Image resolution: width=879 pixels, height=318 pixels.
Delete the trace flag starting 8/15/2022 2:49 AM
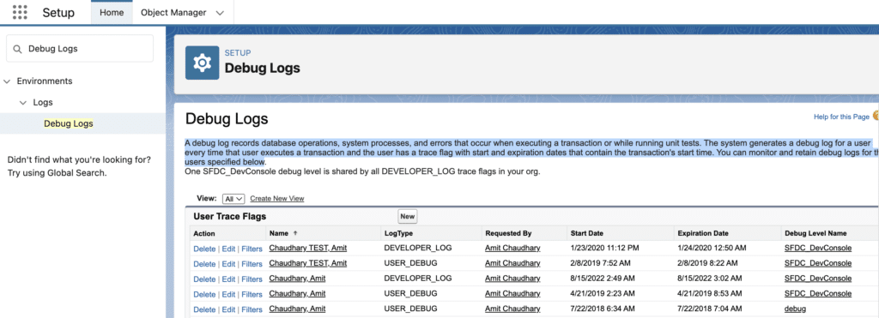click(204, 279)
